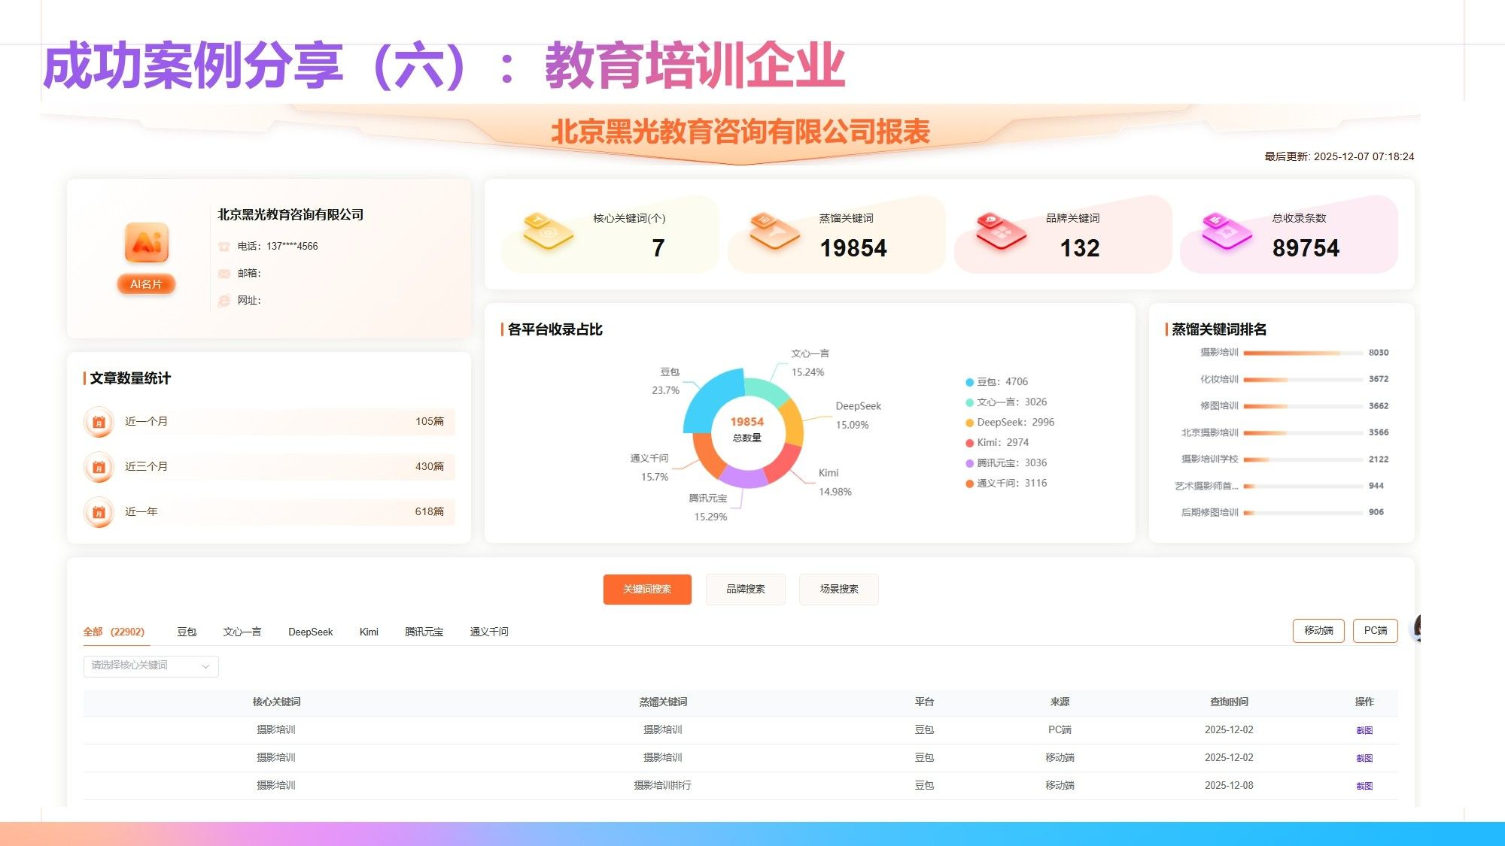Image resolution: width=1505 pixels, height=846 pixels.
Task: Click the magenta total records cube icon
Action: click(x=1227, y=230)
